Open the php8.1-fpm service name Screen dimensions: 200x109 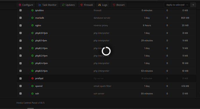41,41
